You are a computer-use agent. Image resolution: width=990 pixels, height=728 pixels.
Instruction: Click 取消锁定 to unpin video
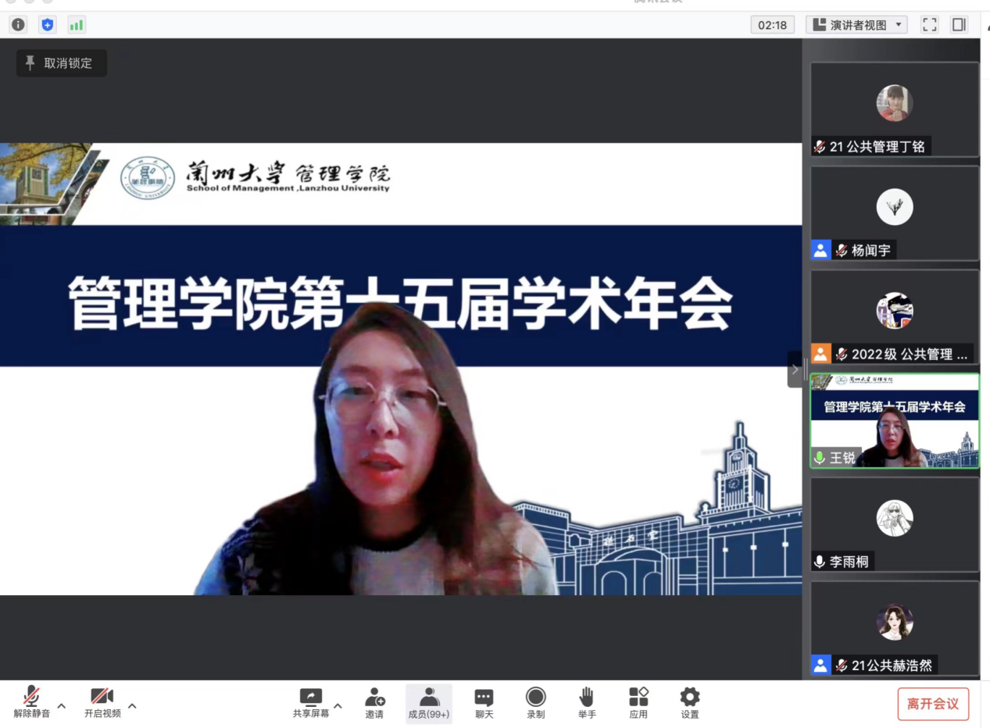[61, 63]
